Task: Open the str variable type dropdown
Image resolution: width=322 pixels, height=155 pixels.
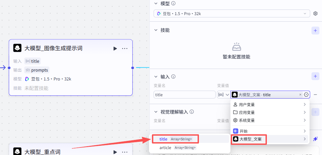Action: [x=223, y=95]
